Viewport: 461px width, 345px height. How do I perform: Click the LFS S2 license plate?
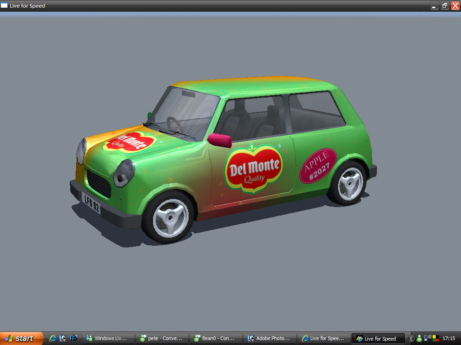[91, 203]
